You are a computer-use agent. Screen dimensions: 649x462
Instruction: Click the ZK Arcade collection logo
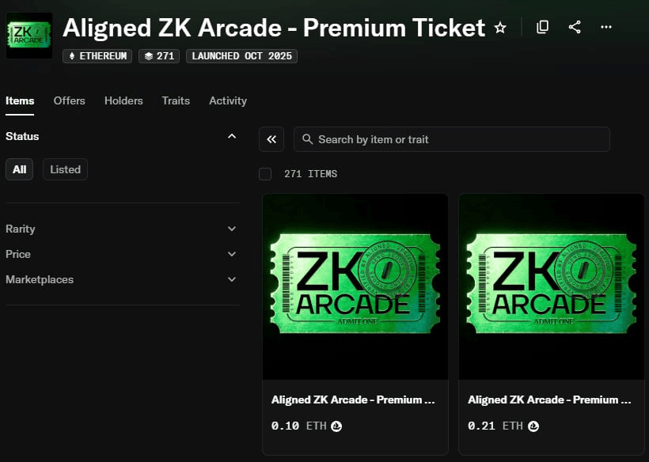[29, 36]
